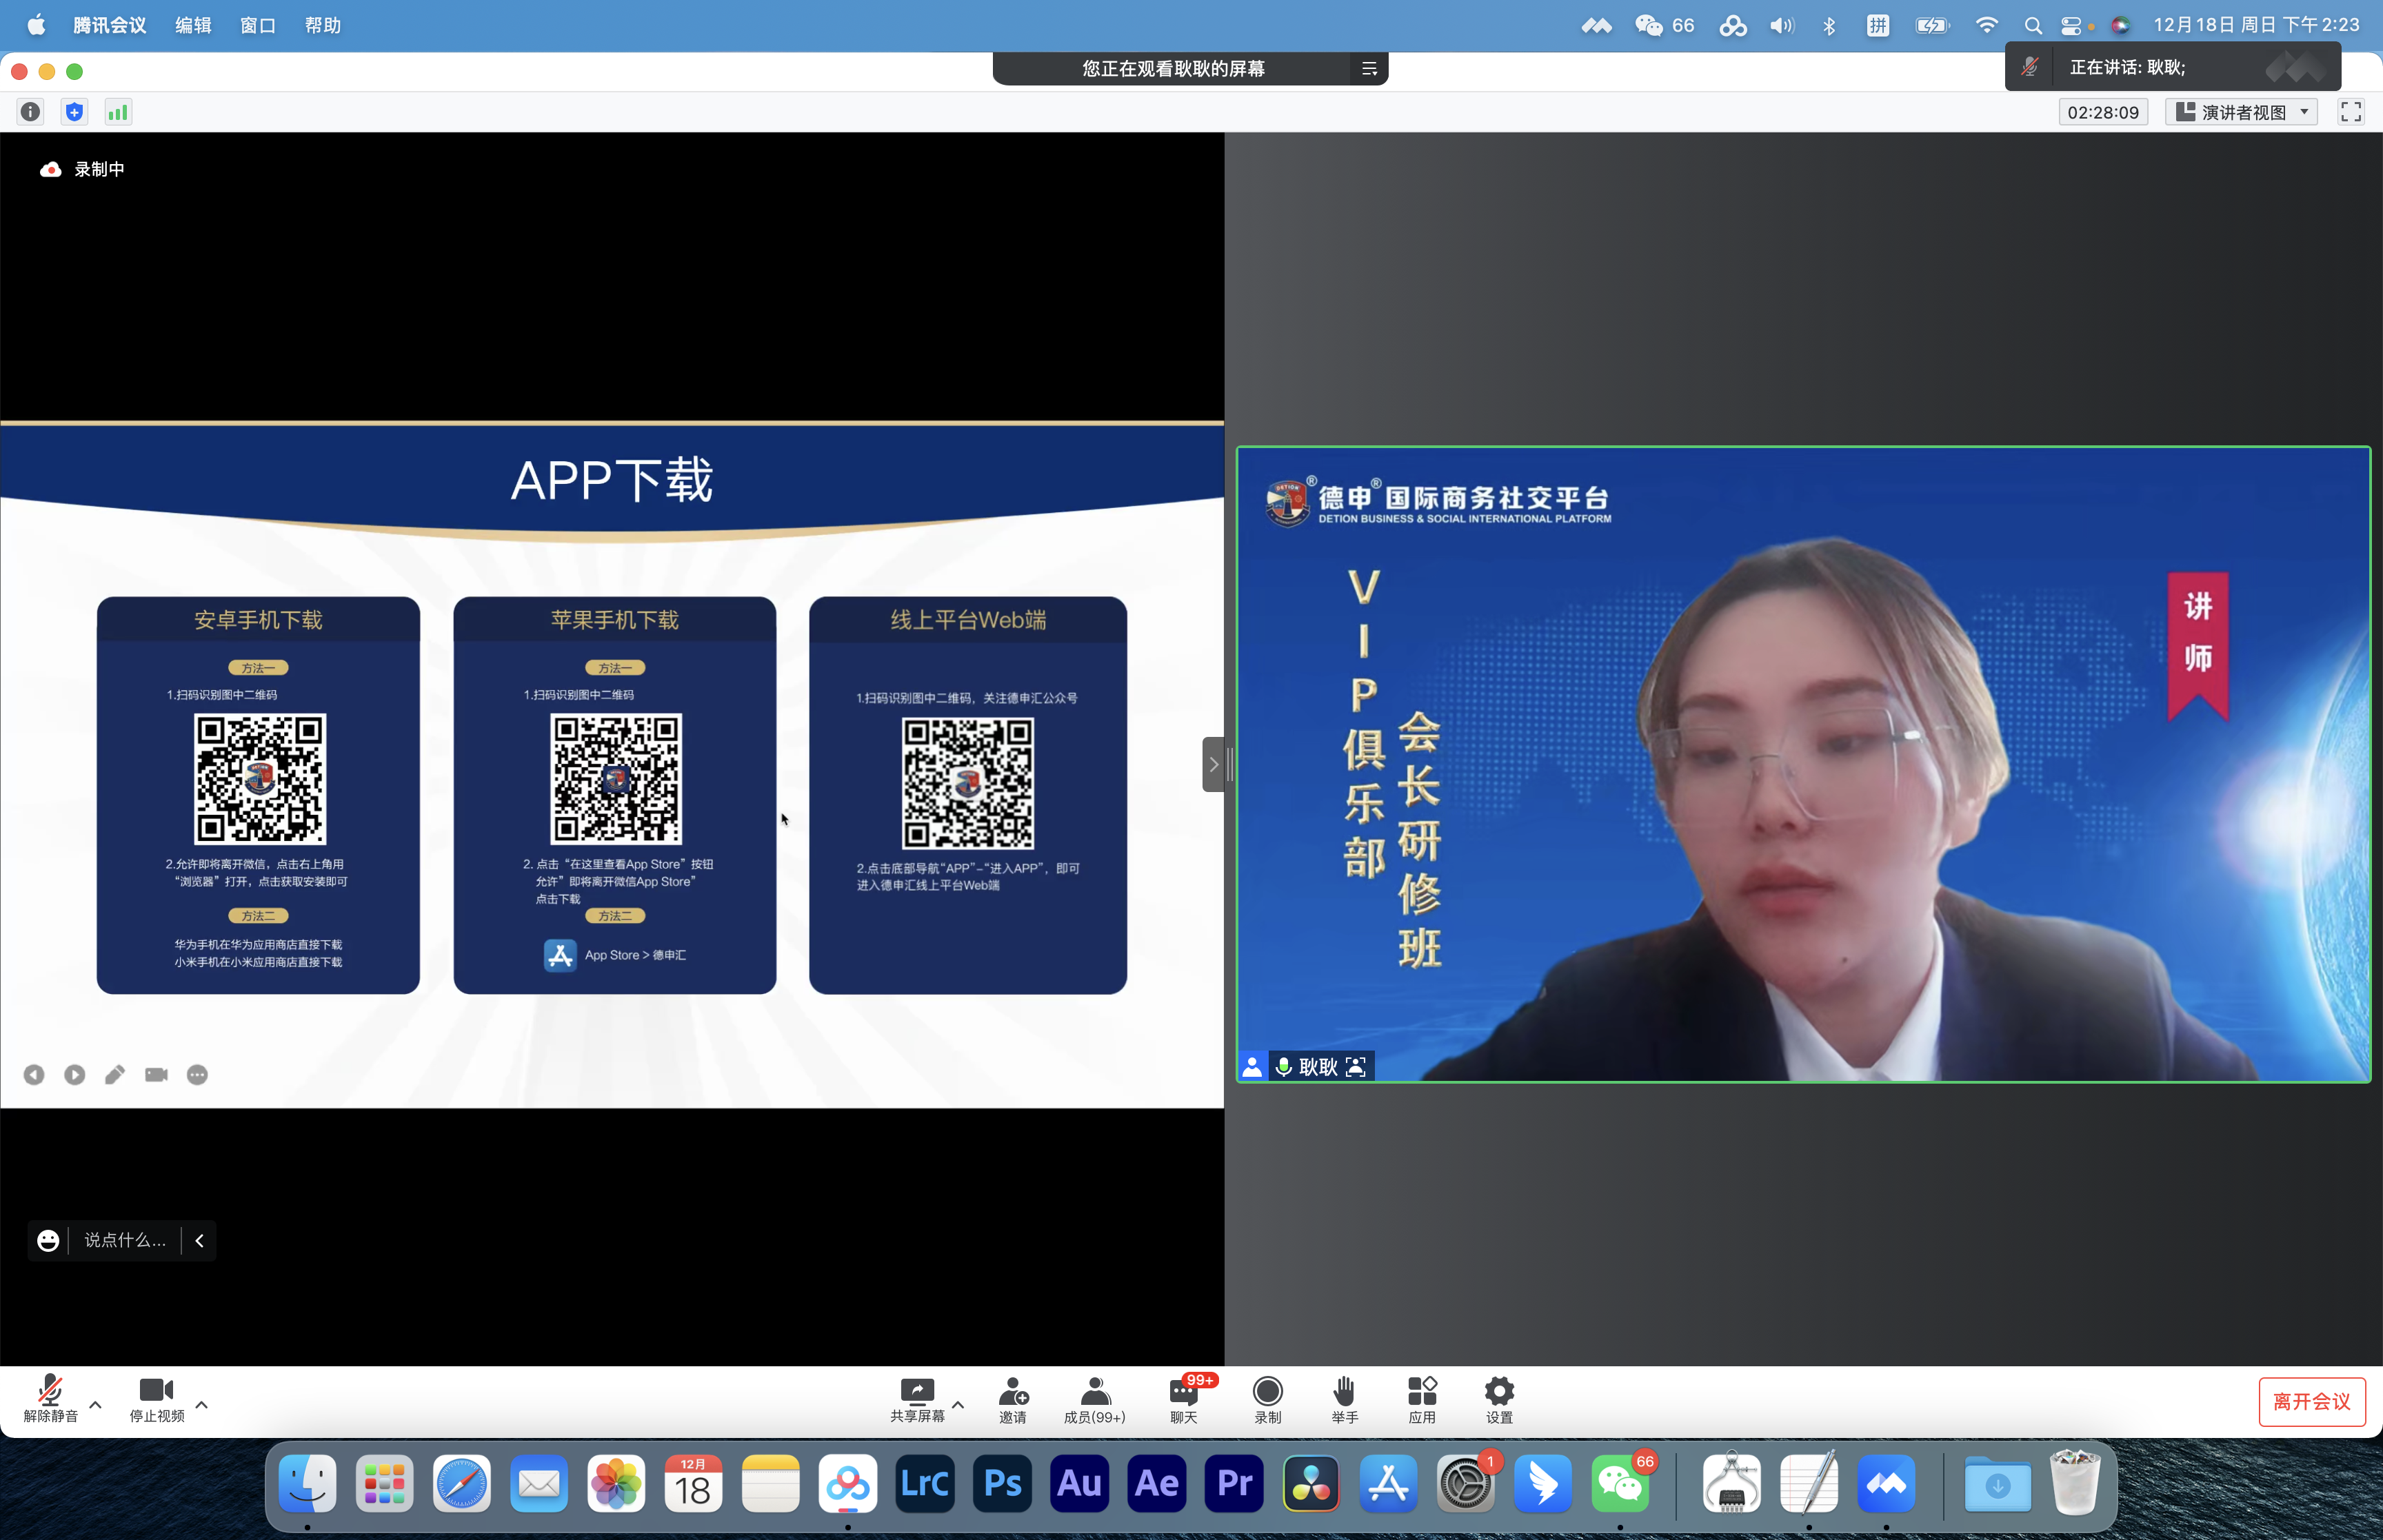Launch Premiere Pro from the Dock
Image resolution: width=2383 pixels, height=1540 pixels.
coord(1234,1483)
